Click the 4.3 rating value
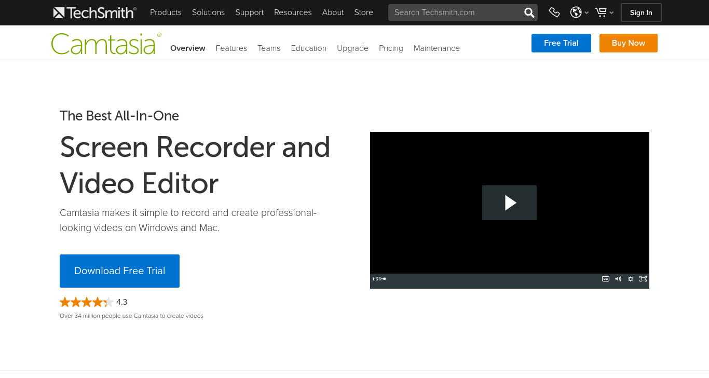The height and width of the screenshot is (378, 709). pos(121,302)
